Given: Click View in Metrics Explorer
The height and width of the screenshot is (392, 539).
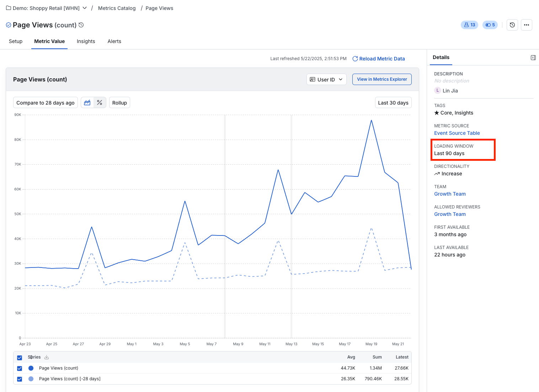Looking at the screenshot, I should [382, 79].
